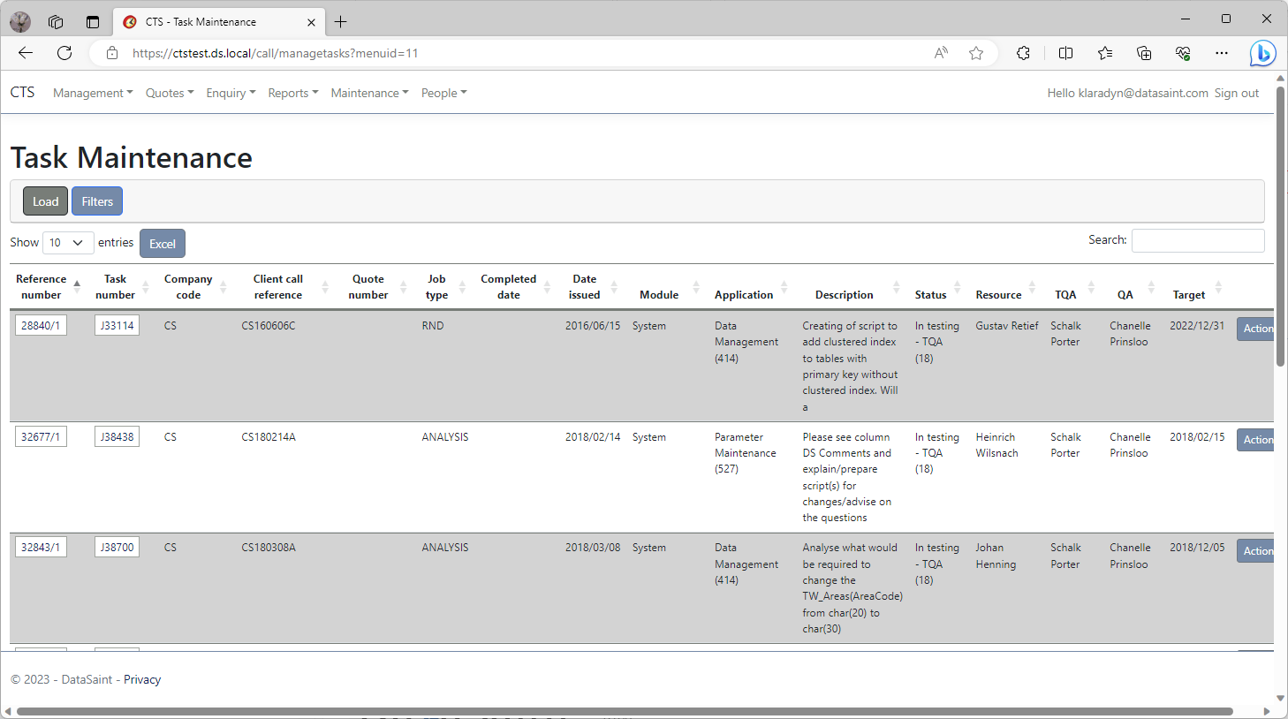Click the horizontal scrollbar thumb
Image resolution: width=1288 pixels, height=719 pixels.
[625, 711]
